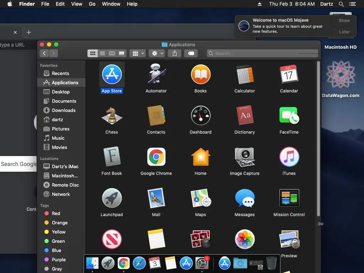Select the Image Capture app icon

(x=245, y=157)
